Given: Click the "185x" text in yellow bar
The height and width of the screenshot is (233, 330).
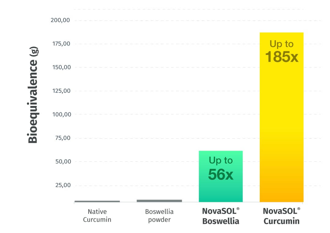Looking at the screenshot, I should click(x=281, y=57).
